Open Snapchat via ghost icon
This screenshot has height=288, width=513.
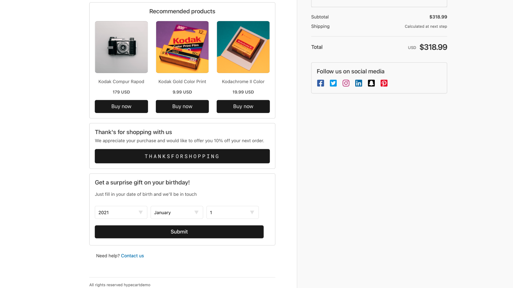[371, 83]
